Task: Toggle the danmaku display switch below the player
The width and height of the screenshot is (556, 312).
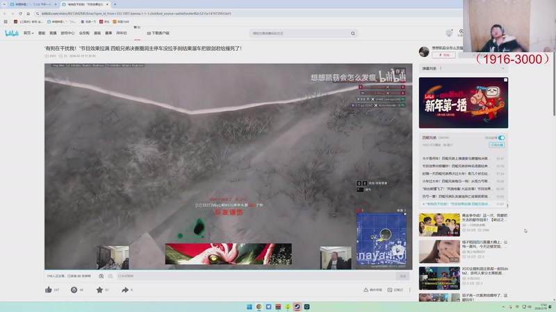Action: coord(101,276)
